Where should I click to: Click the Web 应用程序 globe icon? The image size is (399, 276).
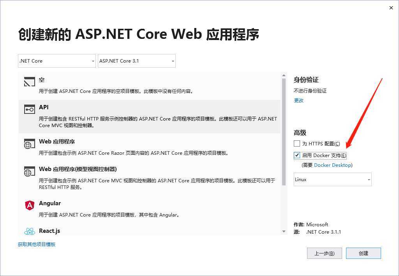pos(30,144)
